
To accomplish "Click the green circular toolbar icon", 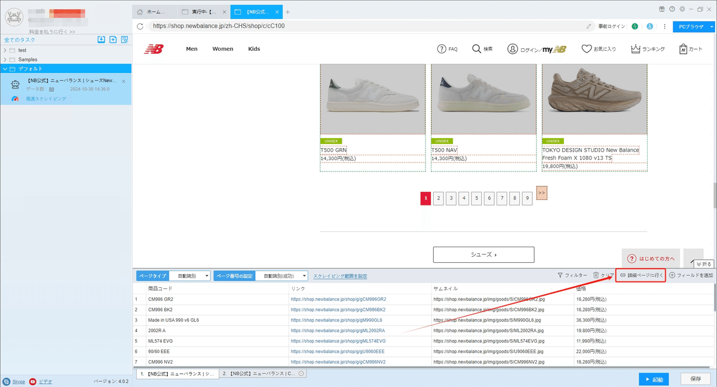I will 635,26.
